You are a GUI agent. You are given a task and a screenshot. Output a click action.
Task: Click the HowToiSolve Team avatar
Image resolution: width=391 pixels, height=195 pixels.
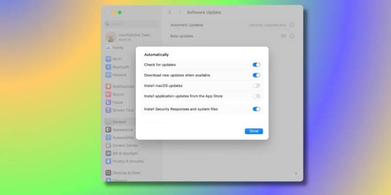[x=111, y=37]
